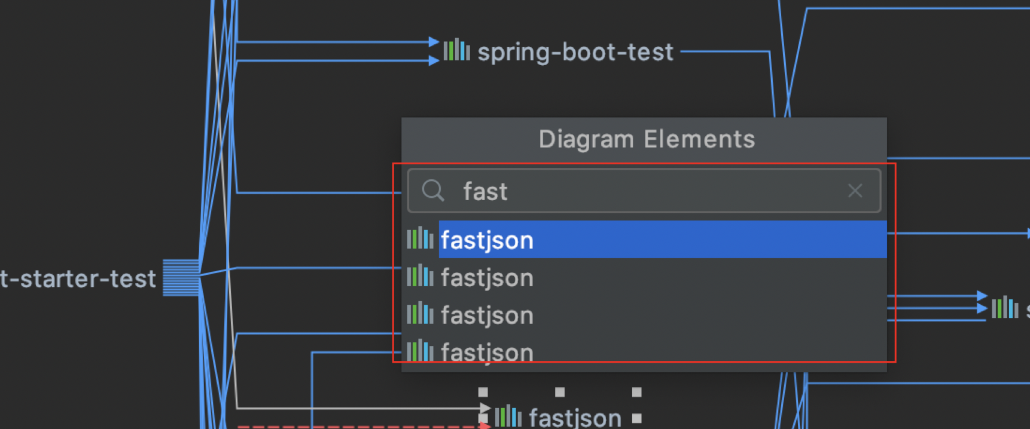Click the magnifier icon in the search box
Viewport: 1030px width, 429px height.
[x=432, y=191]
